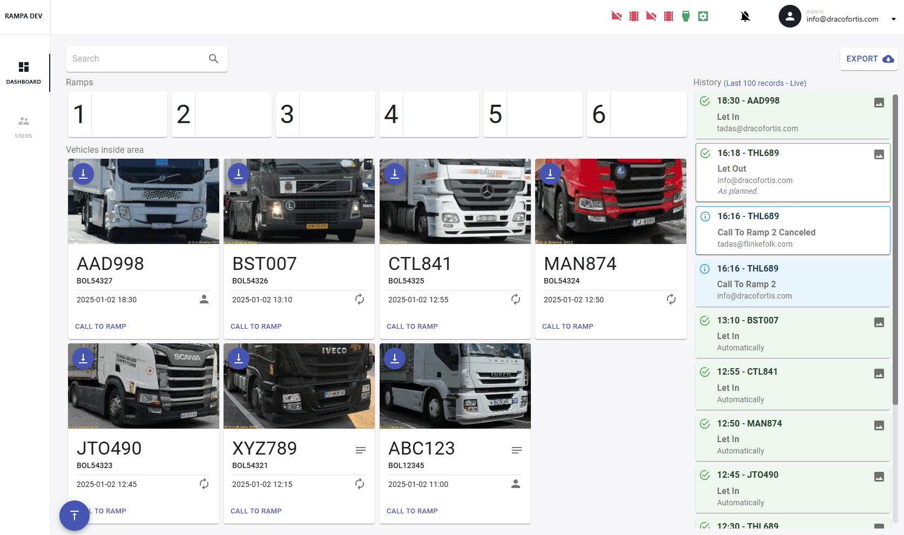
Task: Click the JTO490 plate number
Action: (x=109, y=448)
